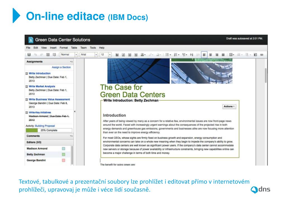Toggle left text alignment button
The image size is (286, 198).
click(x=204, y=55)
